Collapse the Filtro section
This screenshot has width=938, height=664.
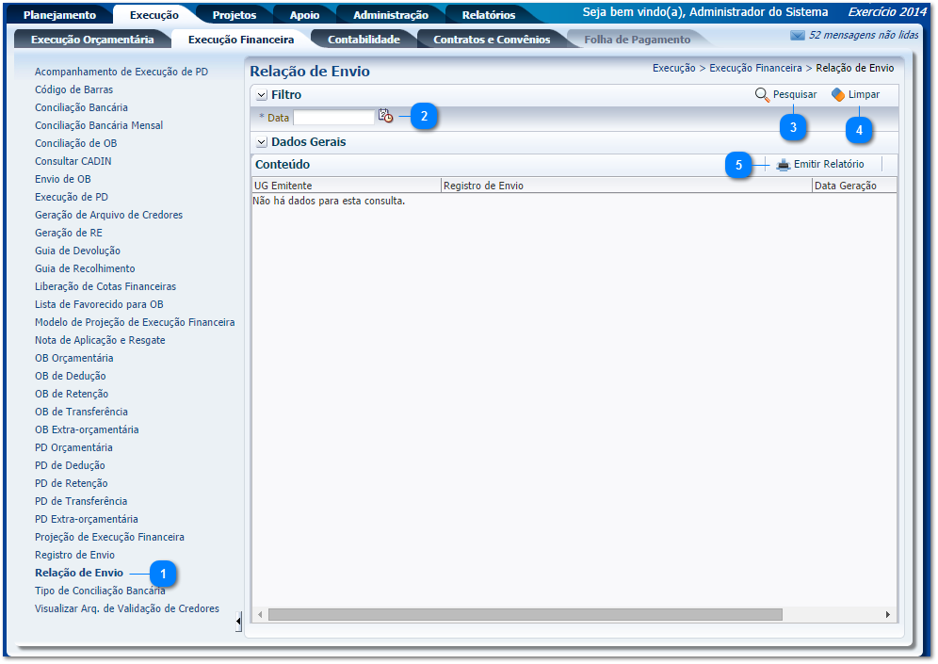click(x=262, y=96)
